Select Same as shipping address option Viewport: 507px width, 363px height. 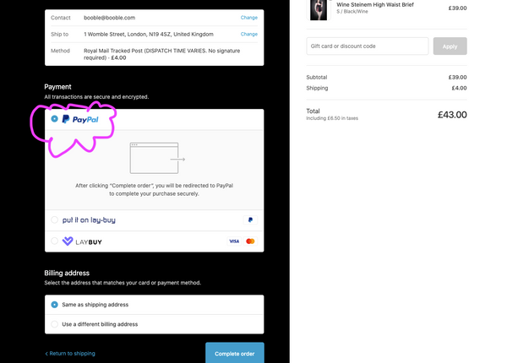coord(54,305)
